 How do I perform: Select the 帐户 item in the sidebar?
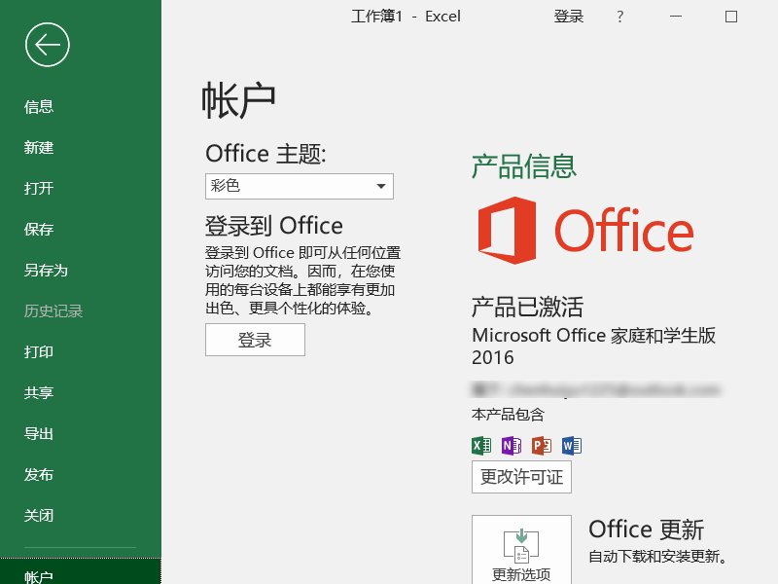pos(39,574)
